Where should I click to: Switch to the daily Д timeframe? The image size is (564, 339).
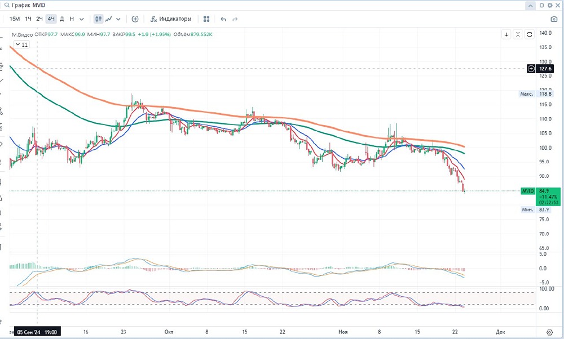(62, 19)
